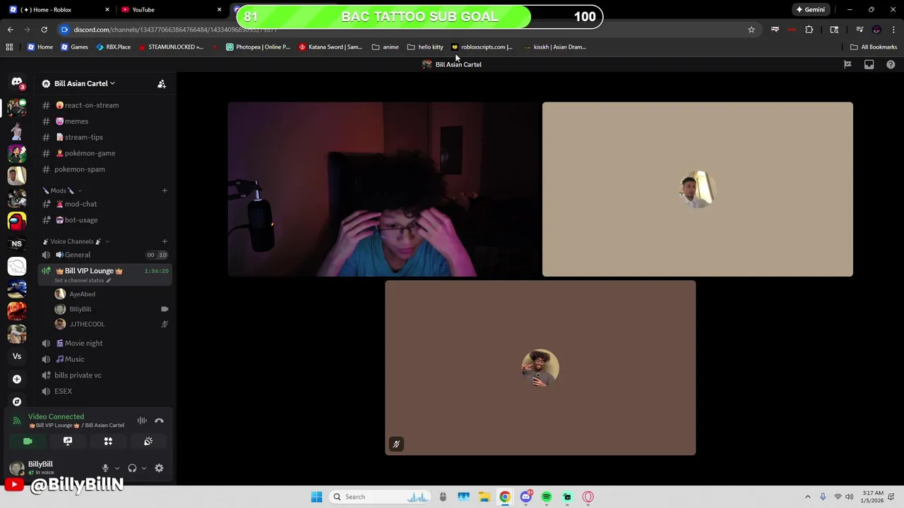Image resolution: width=904 pixels, height=508 pixels.
Task: Open noise suppression waveform icon
Action: pos(142,421)
